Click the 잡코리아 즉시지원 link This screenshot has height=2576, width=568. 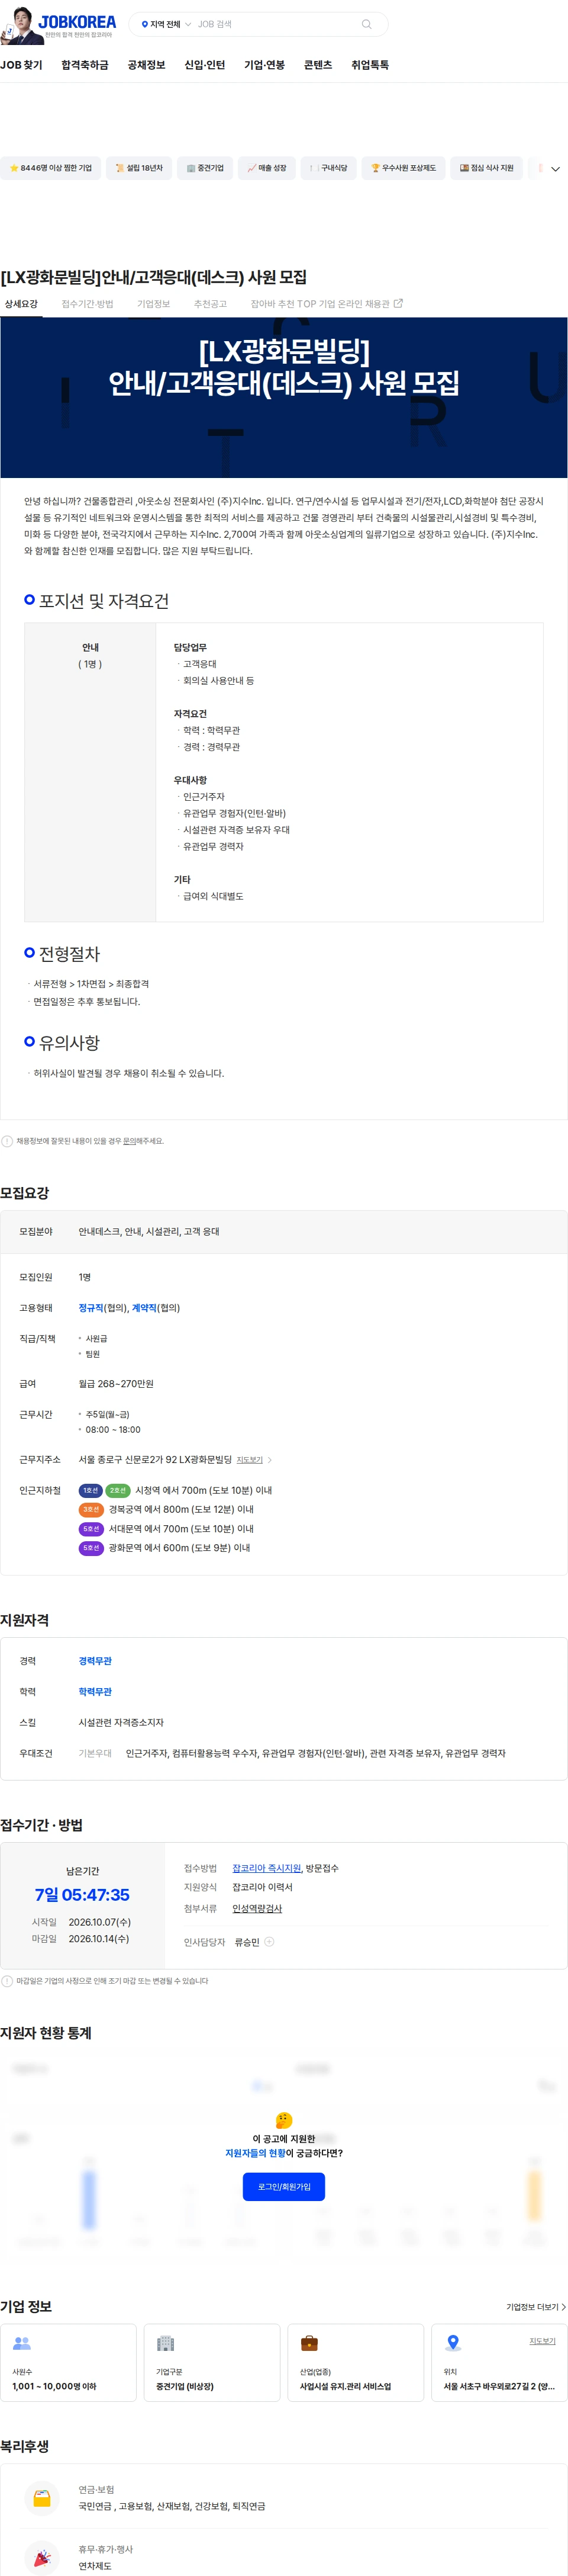[x=266, y=1868]
